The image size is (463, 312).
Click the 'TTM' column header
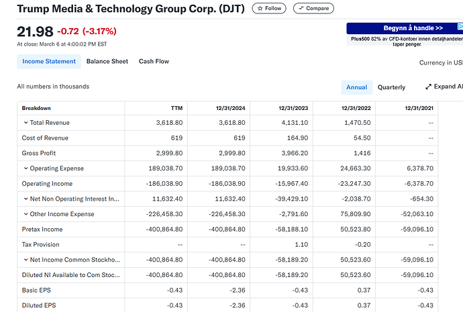point(176,108)
